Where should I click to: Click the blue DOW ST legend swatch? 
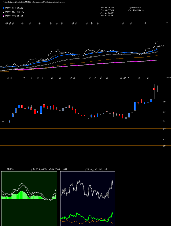(x=3, y=8)
